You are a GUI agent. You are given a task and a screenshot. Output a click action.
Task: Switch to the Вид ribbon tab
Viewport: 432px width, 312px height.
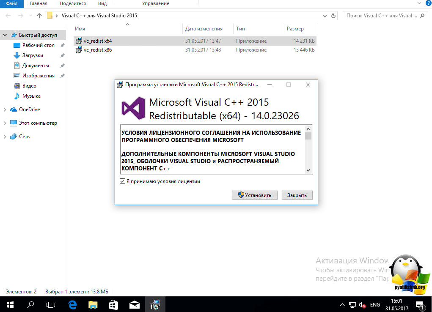[x=102, y=3]
